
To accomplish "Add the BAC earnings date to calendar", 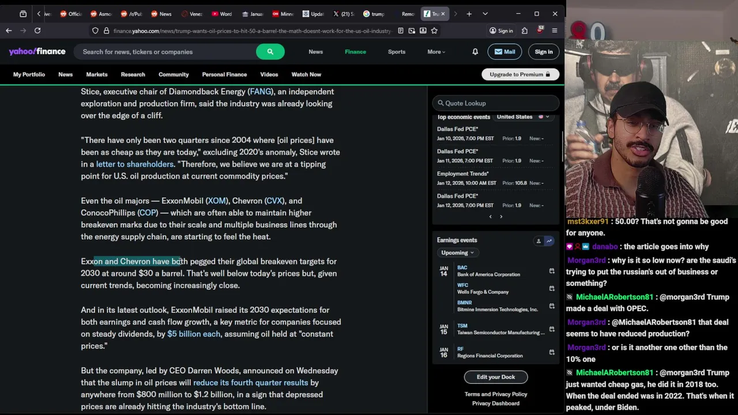I will coord(552,271).
